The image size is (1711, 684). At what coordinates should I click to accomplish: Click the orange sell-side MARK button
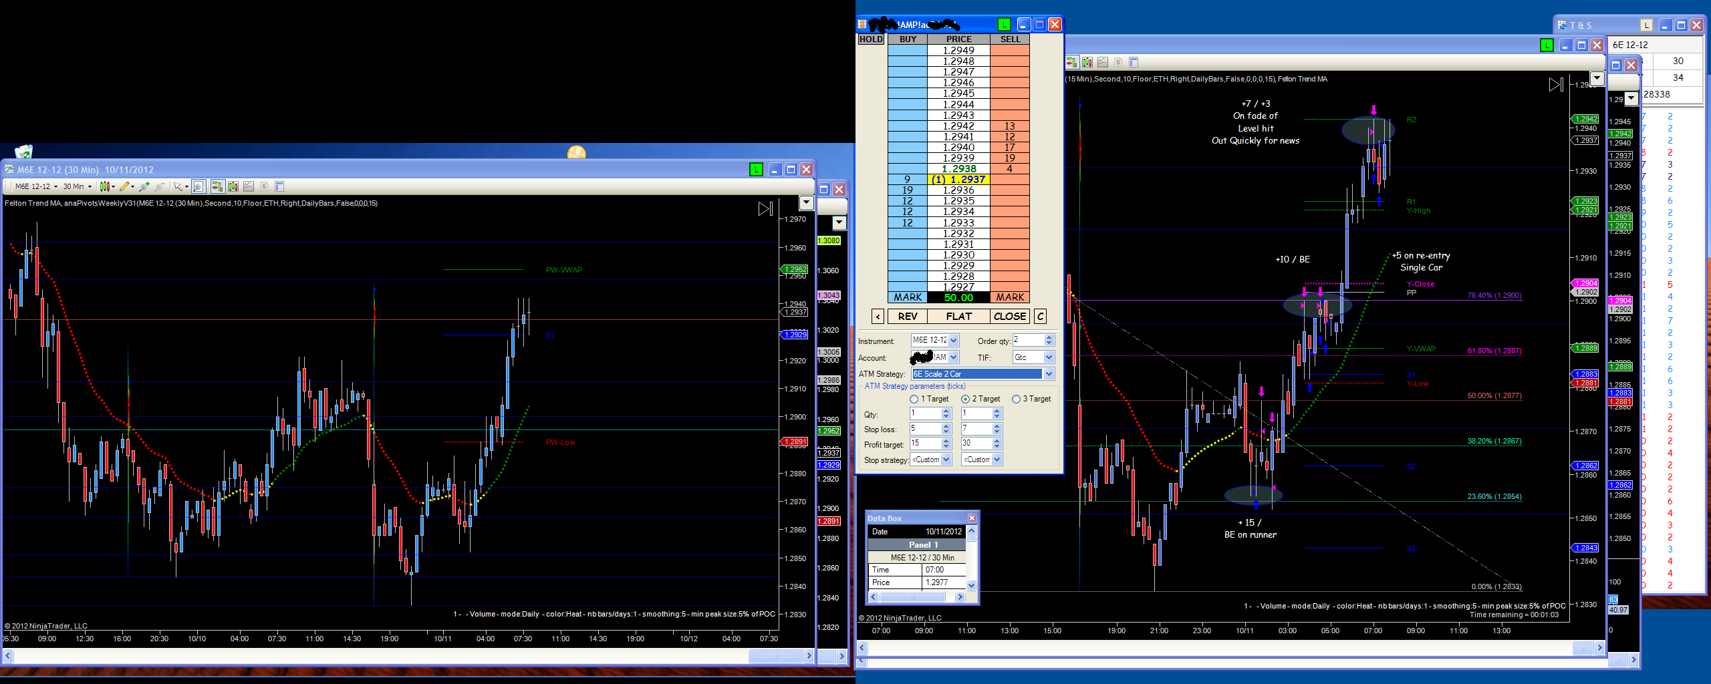1010,297
